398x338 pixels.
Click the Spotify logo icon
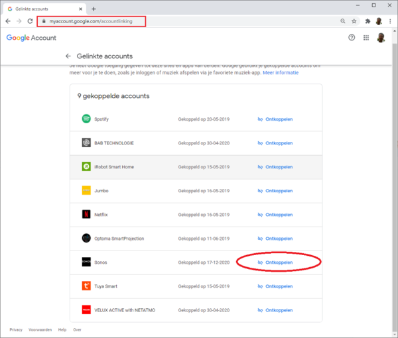click(x=86, y=119)
